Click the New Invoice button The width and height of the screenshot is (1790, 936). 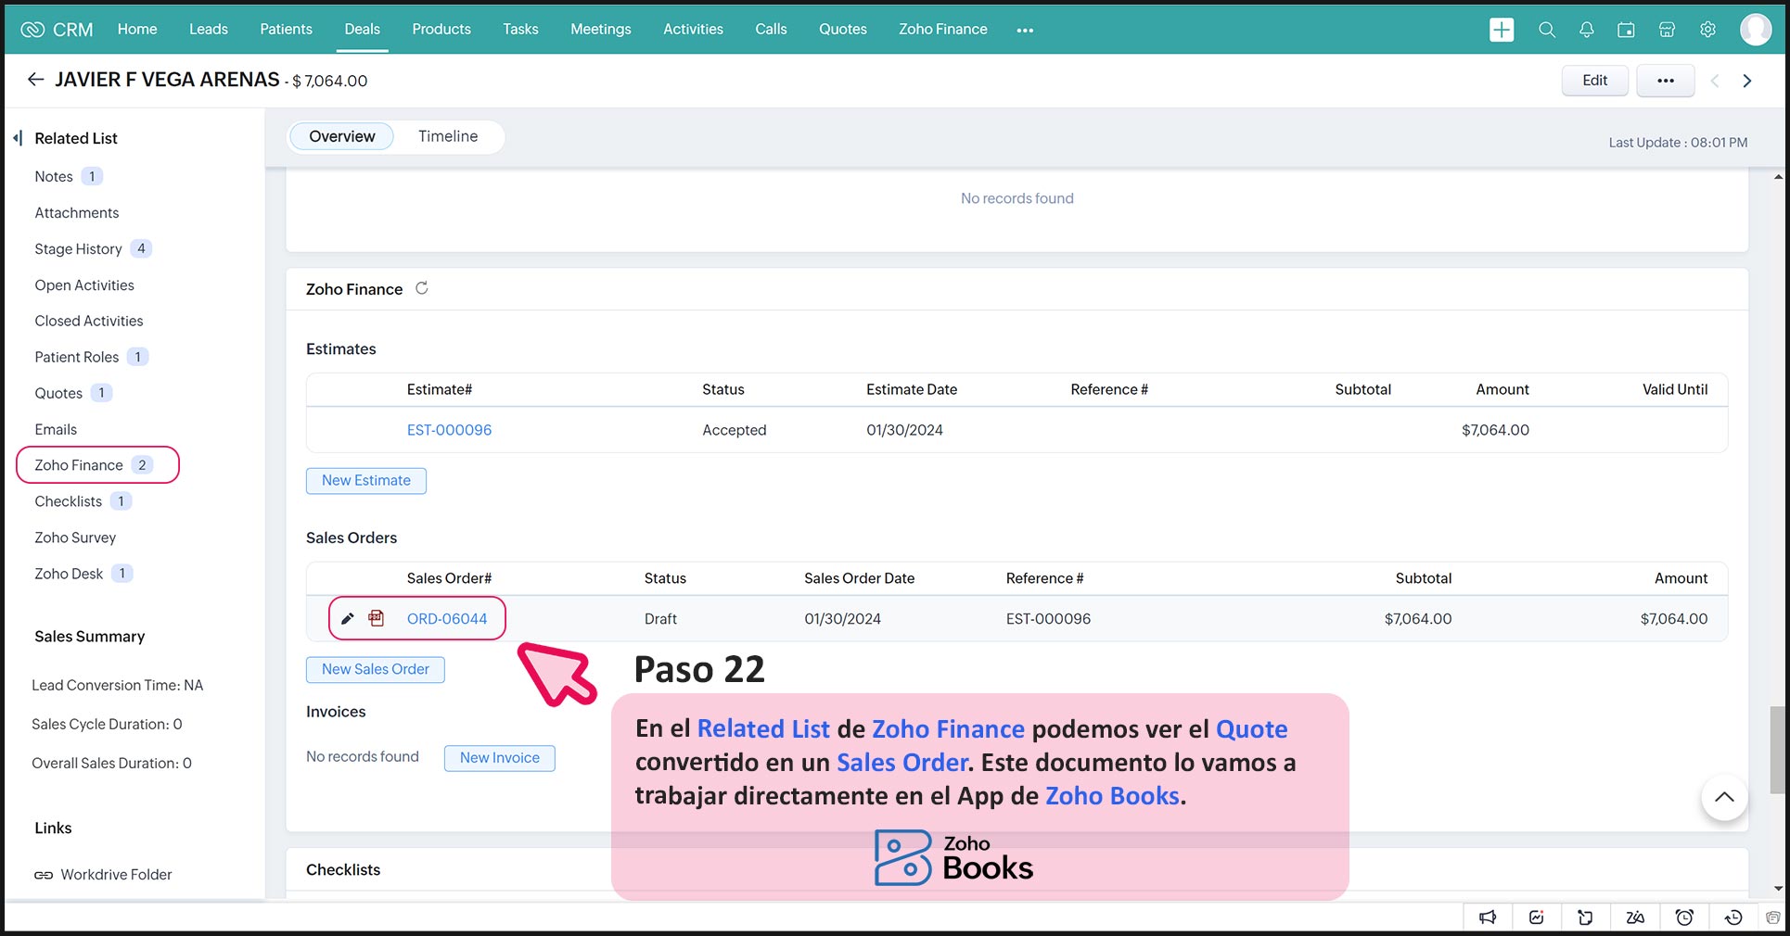[x=499, y=758]
